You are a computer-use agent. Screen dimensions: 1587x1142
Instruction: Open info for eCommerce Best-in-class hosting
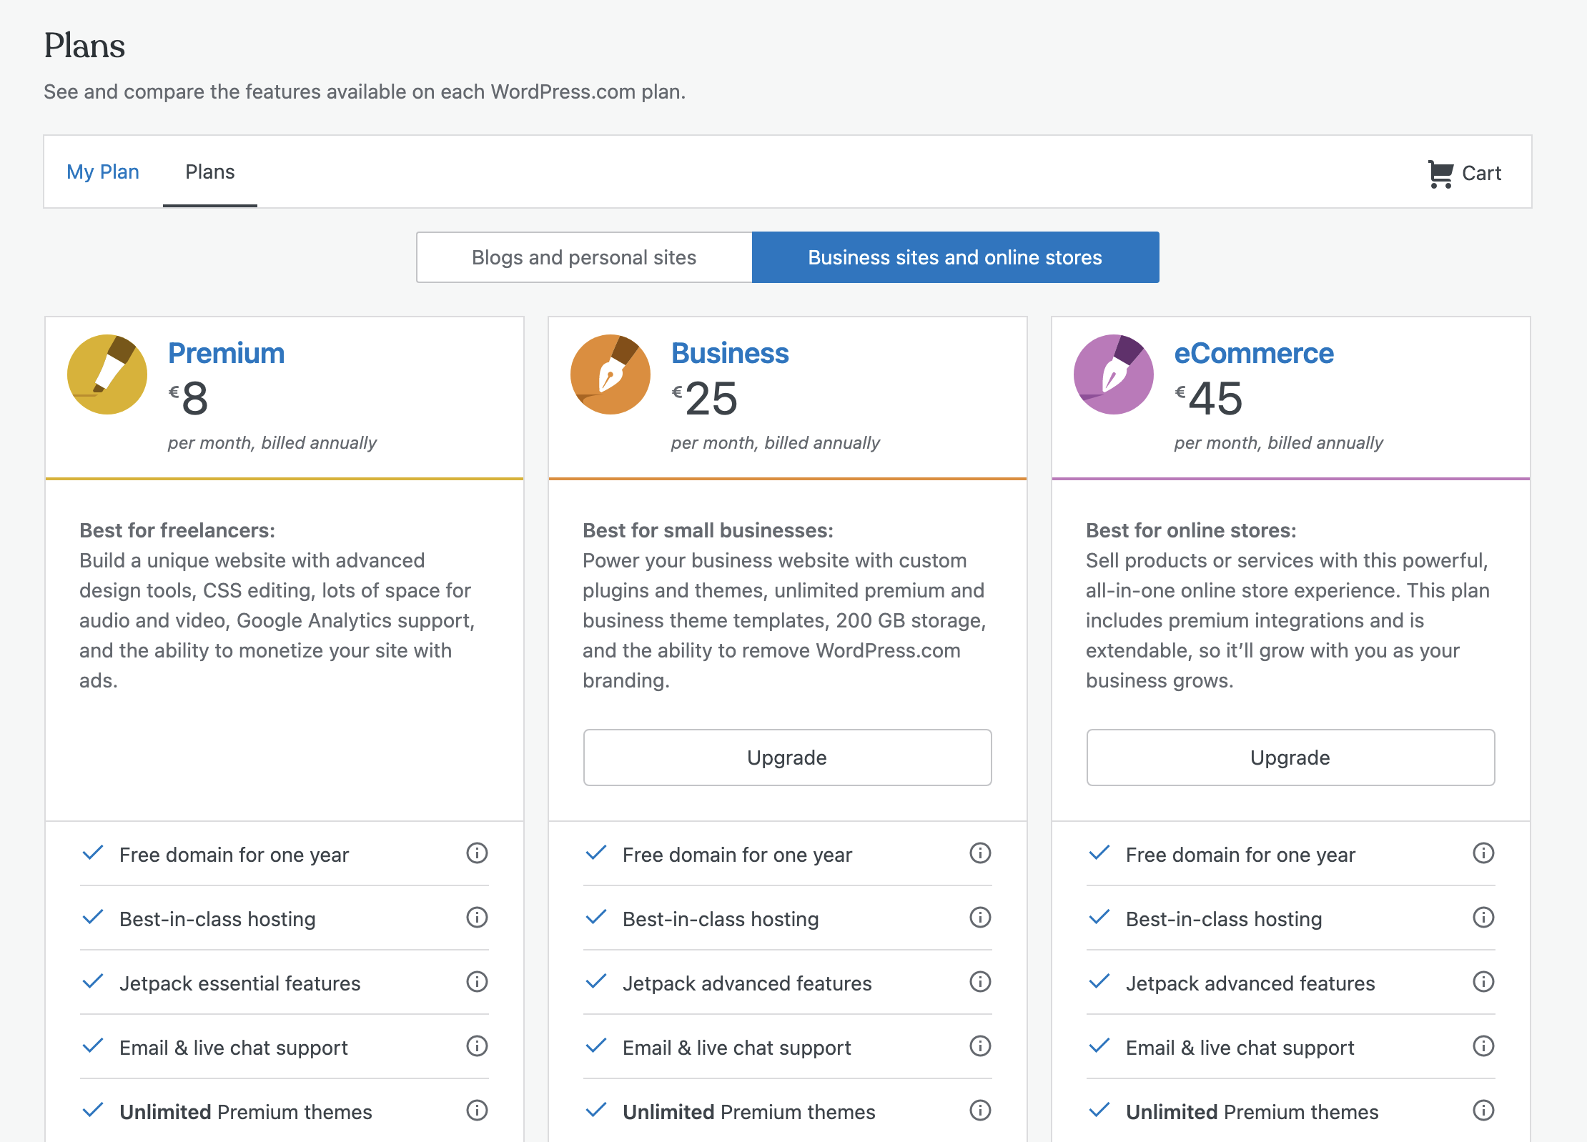coord(1483,918)
